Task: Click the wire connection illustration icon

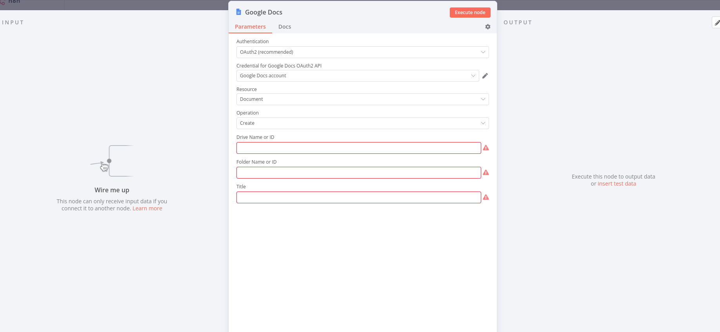Action: pos(112,161)
